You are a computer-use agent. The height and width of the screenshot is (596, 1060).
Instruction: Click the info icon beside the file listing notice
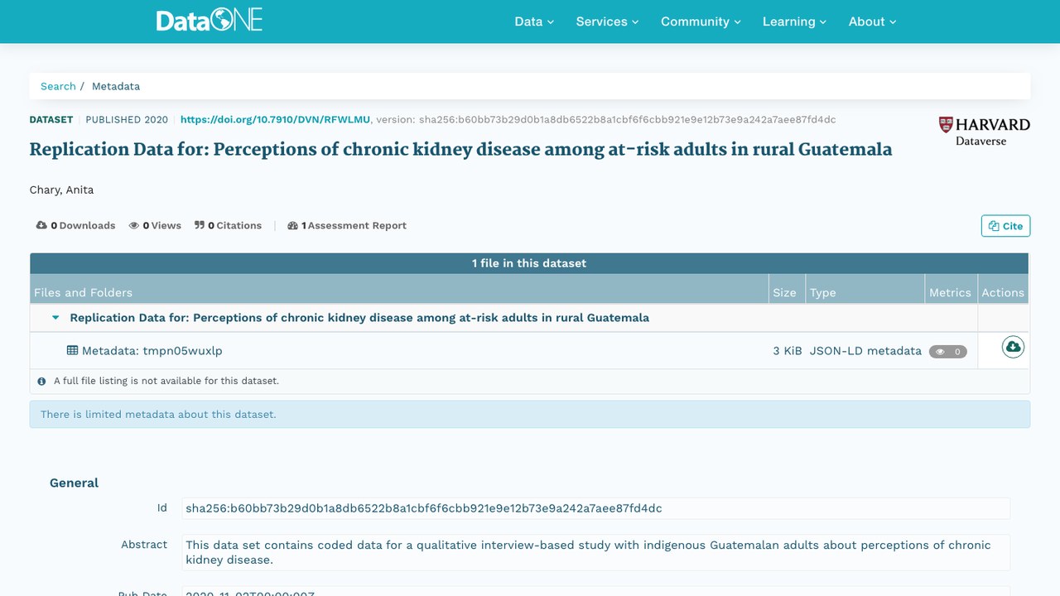coord(41,382)
